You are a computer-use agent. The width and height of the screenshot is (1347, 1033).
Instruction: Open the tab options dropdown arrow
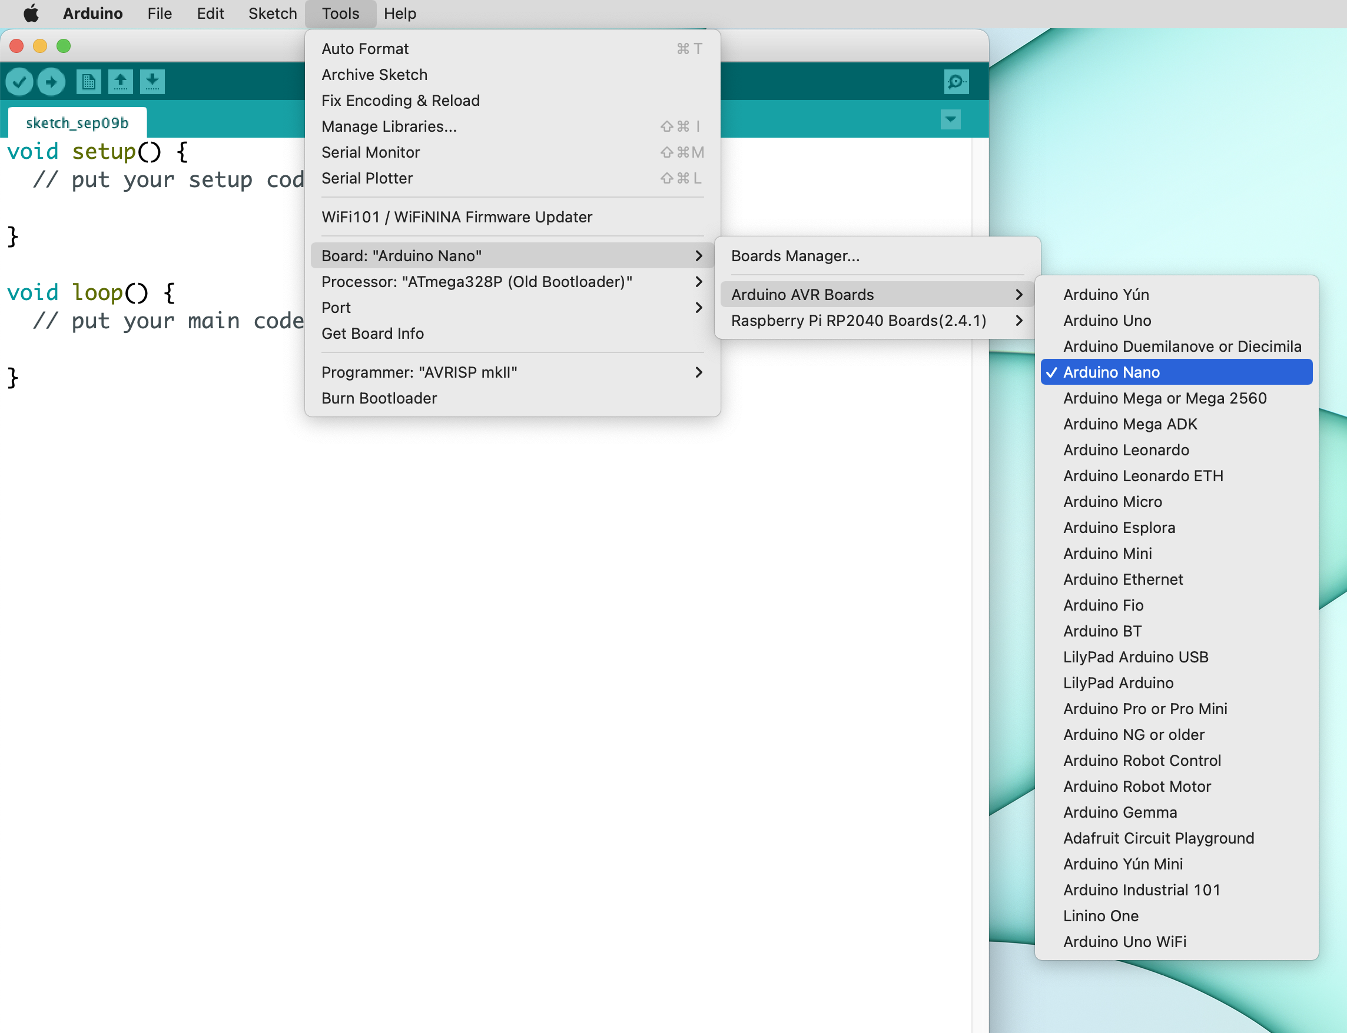click(951, 119)
